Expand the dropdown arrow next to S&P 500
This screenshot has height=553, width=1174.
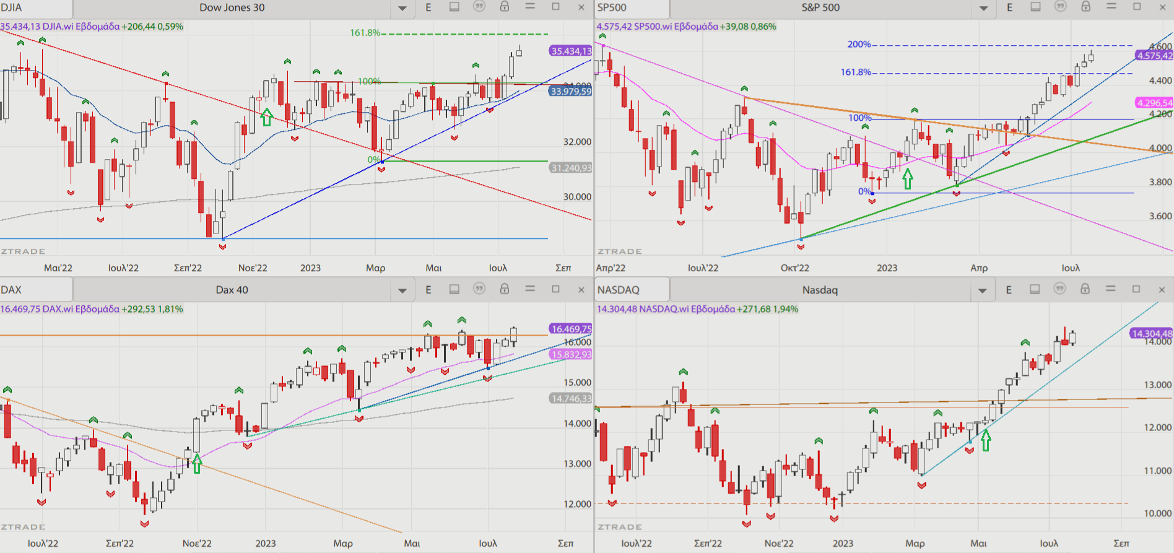tap(983, 9)
